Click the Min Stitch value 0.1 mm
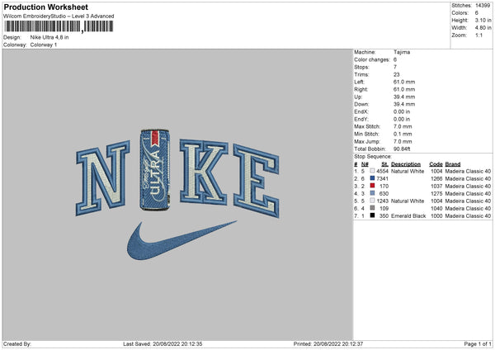 (x=403, y=134)
